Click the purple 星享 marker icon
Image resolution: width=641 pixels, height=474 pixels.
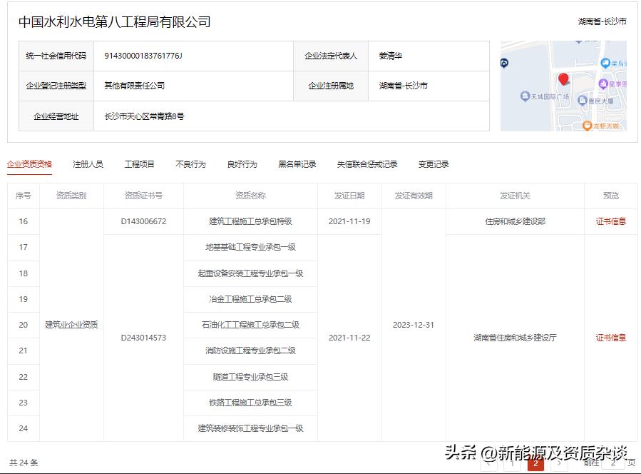[603, 84]
